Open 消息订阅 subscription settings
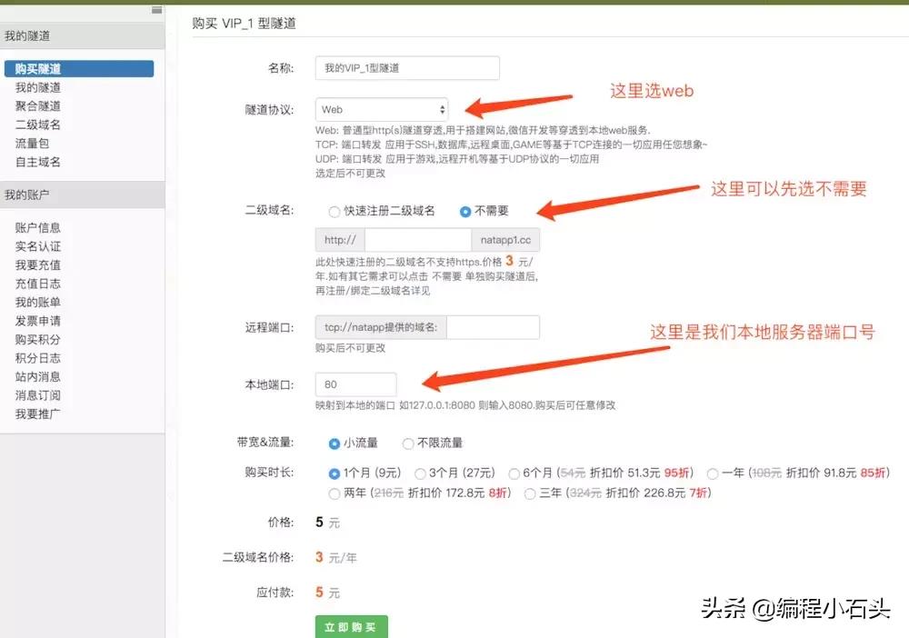This screenshot has width=909, height=638. 36,394
